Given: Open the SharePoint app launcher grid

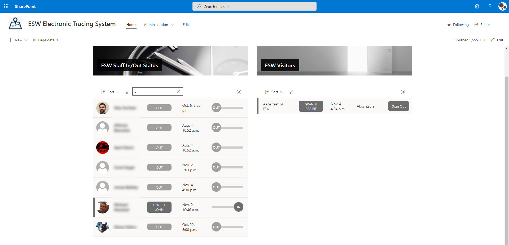Looking at the screenshot, I should (x=6, y=6).
